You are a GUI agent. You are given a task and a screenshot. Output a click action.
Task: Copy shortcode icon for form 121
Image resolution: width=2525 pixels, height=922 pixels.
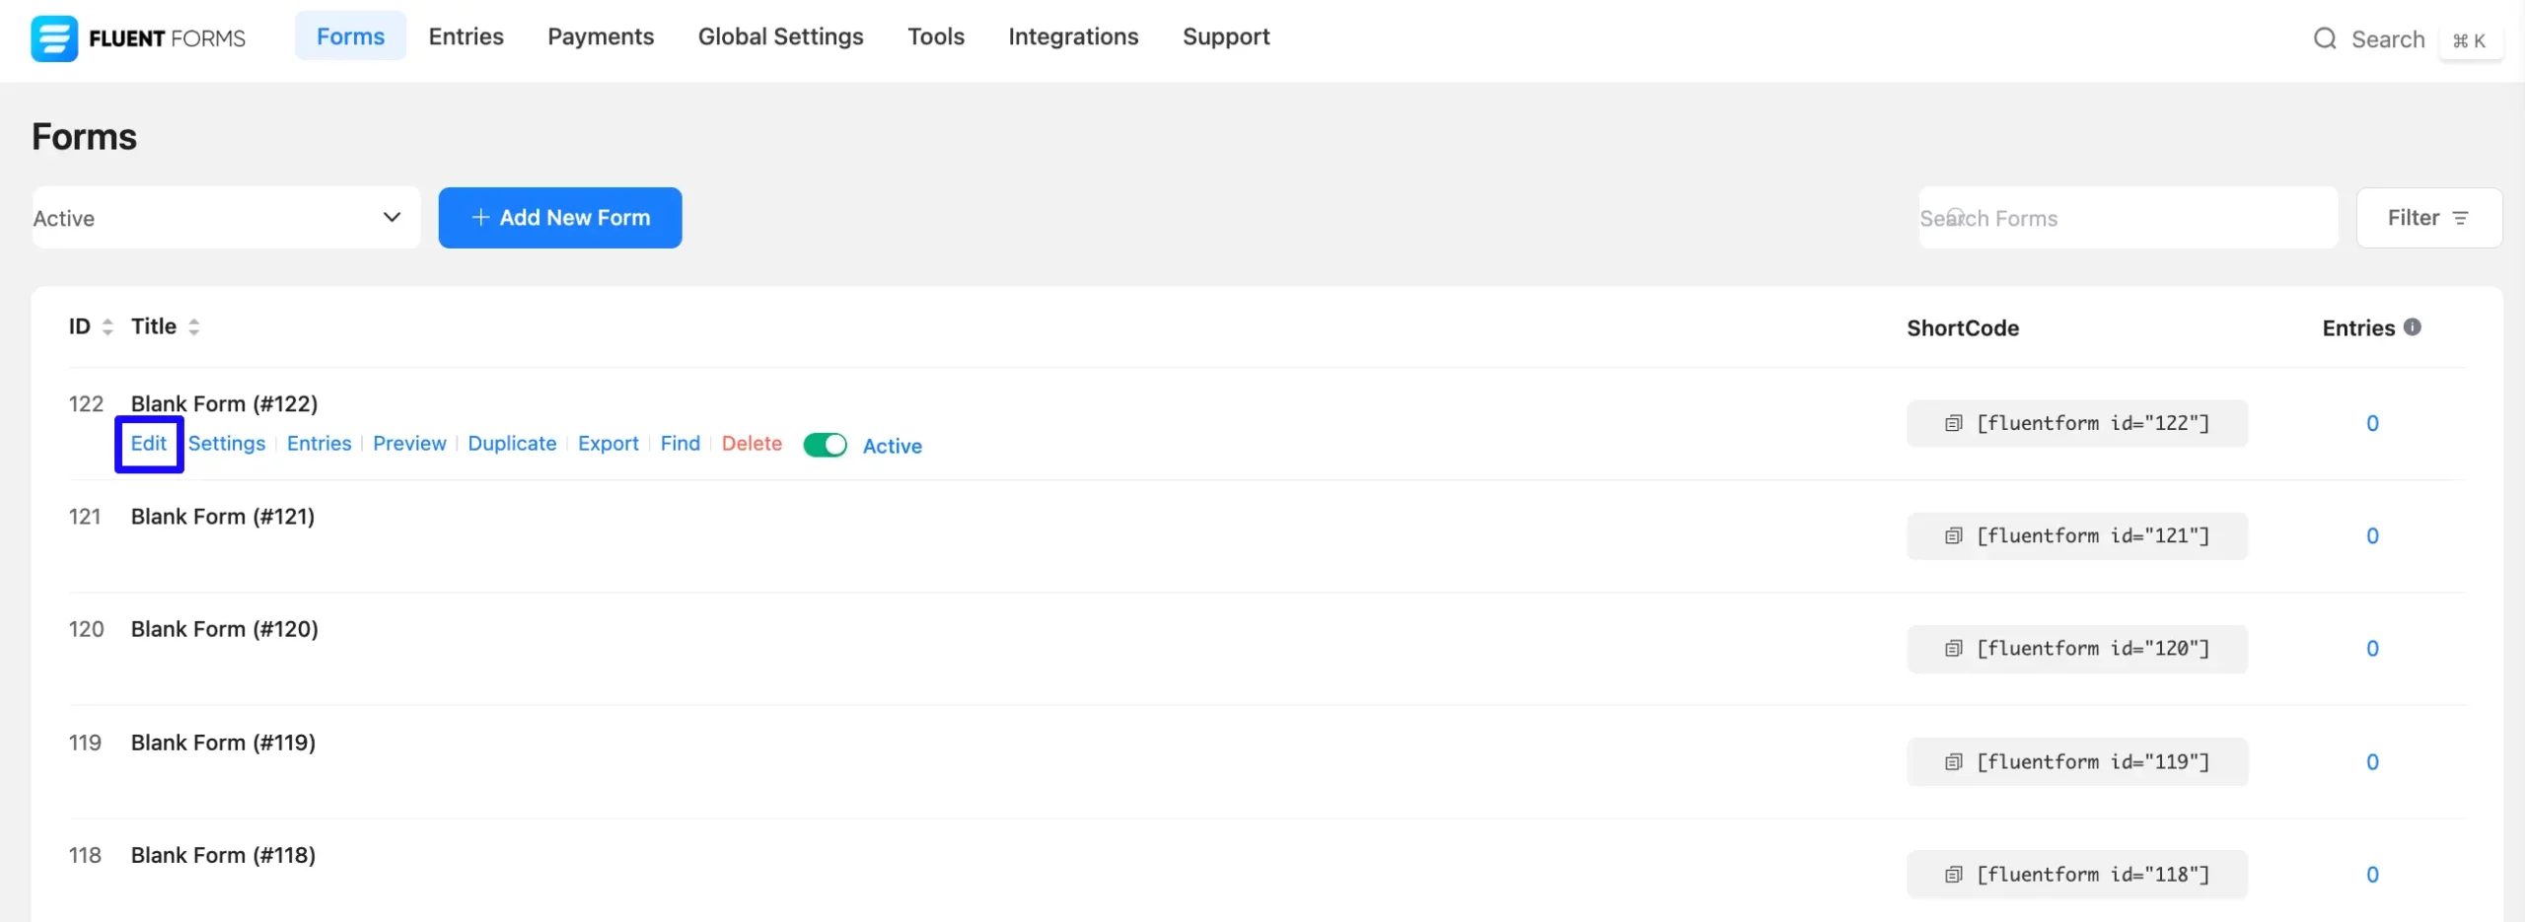coord(1953,536)
